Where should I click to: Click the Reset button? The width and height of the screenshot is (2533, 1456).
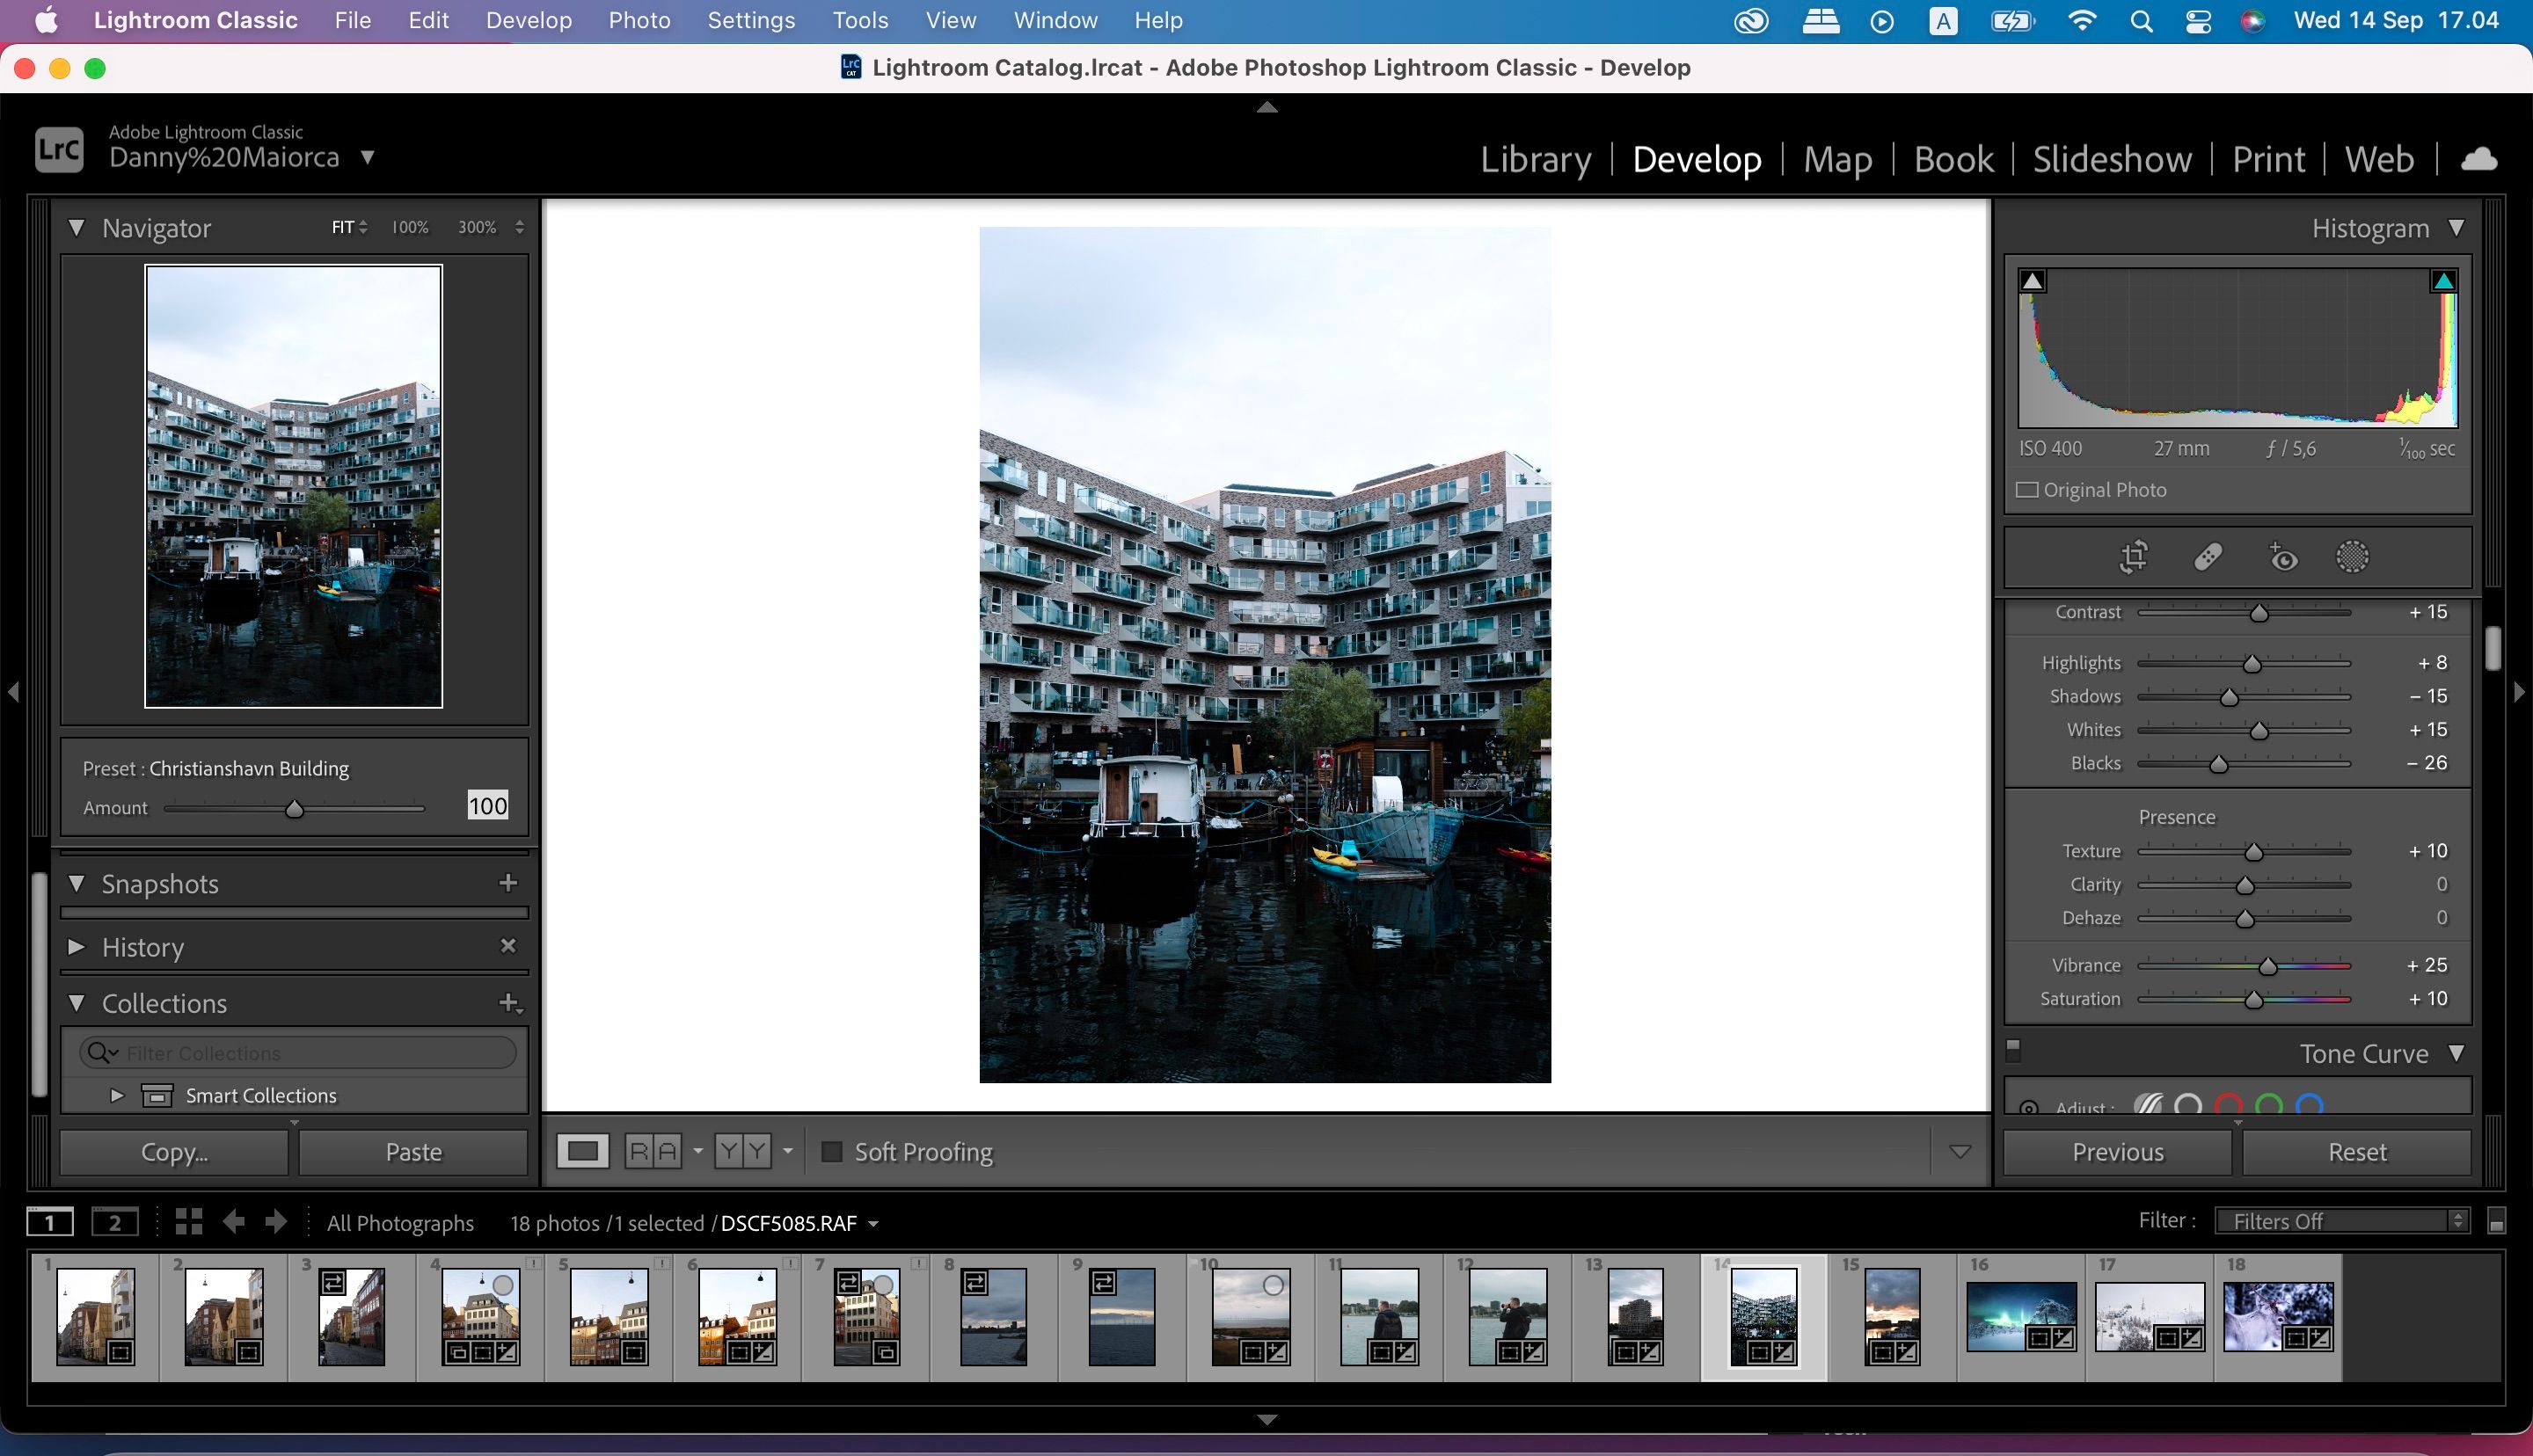[x=2357, y=1152]
